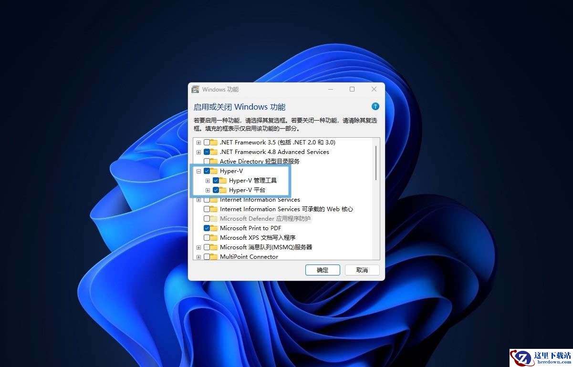The height and width of the screenshot is (367, 573).
Task: Close the Windows 功能 dialog
Action: click(374, 89)
